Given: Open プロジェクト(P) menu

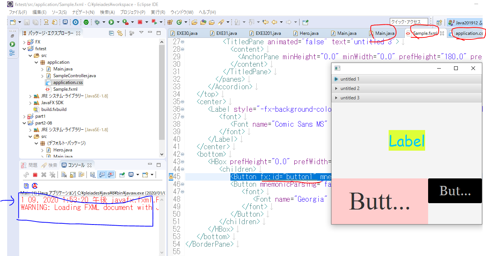Looking at the screenshot, I should coord(133,12).
